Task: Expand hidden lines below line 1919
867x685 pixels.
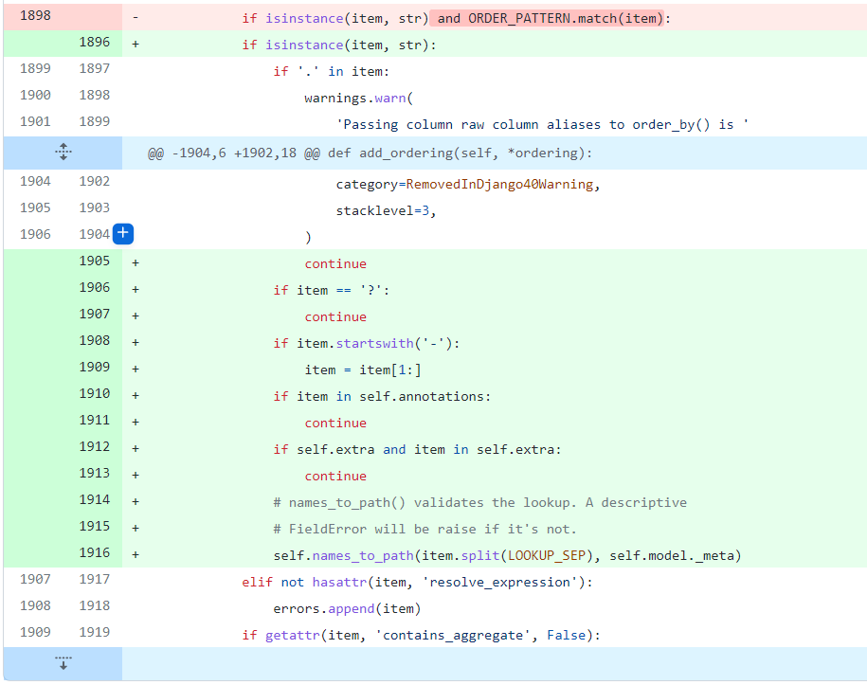Action: [x=63, y=663]
